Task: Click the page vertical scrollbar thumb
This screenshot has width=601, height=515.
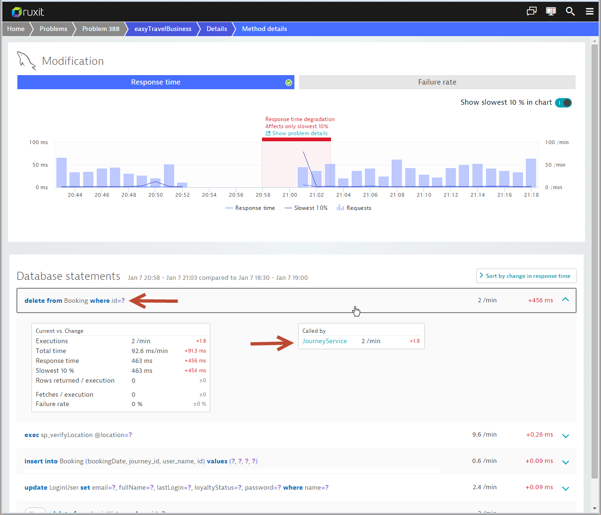Action: click(594, 261)
